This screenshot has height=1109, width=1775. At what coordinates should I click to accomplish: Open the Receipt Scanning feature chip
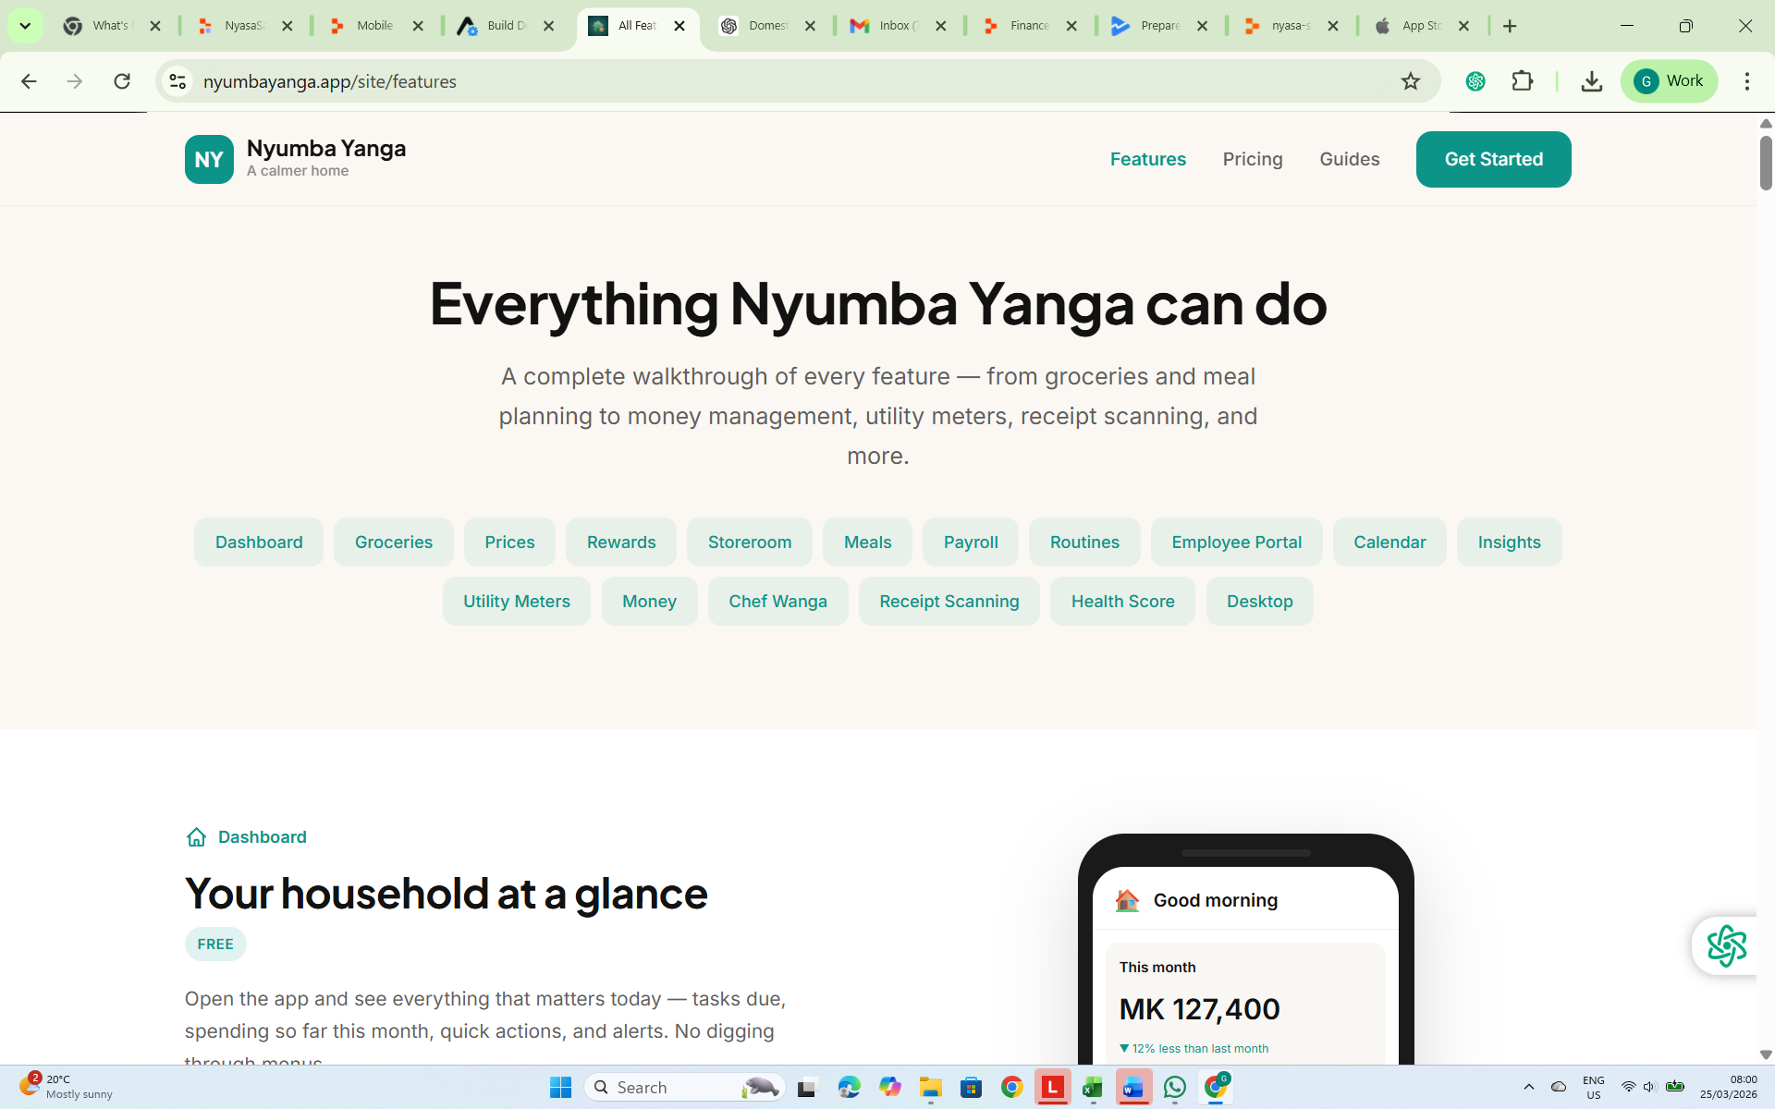[949, 601]
